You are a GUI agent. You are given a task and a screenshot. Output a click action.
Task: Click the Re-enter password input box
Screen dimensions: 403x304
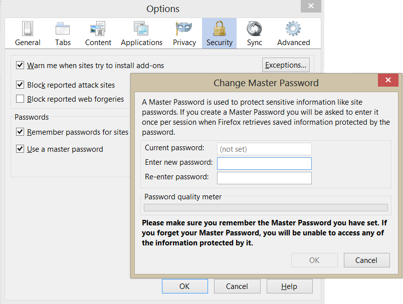(x=264, y=177)
